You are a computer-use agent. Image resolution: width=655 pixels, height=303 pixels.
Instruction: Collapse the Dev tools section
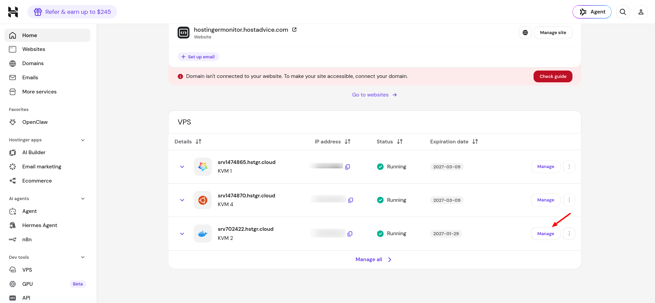(83, 257)
